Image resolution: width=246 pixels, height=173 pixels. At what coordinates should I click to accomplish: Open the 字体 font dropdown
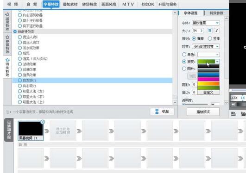[217, 23]
